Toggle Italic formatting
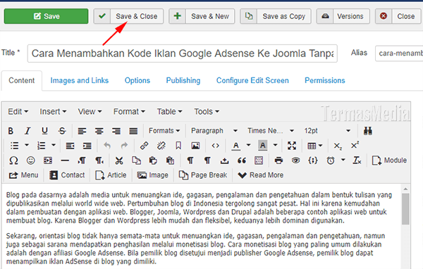This screenshot has width=423, height=269. (27, 131)
